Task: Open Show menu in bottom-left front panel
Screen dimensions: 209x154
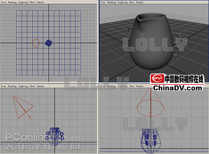Action: tap(32, 86)
